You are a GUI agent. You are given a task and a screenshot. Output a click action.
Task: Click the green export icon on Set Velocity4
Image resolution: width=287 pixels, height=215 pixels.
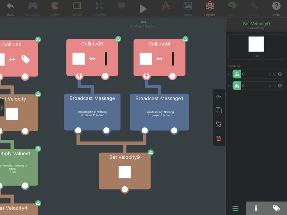38,203
